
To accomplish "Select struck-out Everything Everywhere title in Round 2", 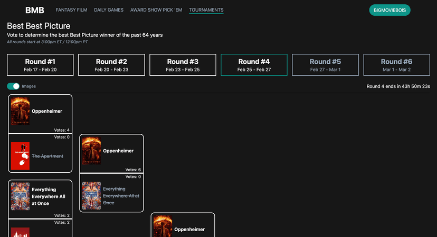I will coord(121,196).
